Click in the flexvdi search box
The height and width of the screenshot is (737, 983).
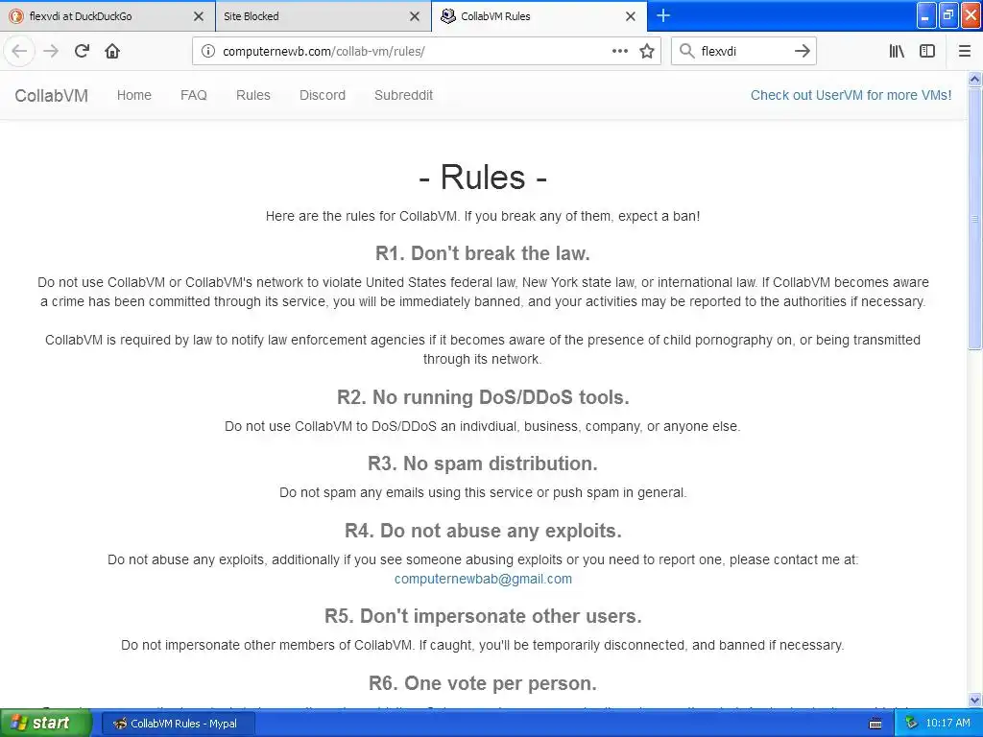click(743, 52)
